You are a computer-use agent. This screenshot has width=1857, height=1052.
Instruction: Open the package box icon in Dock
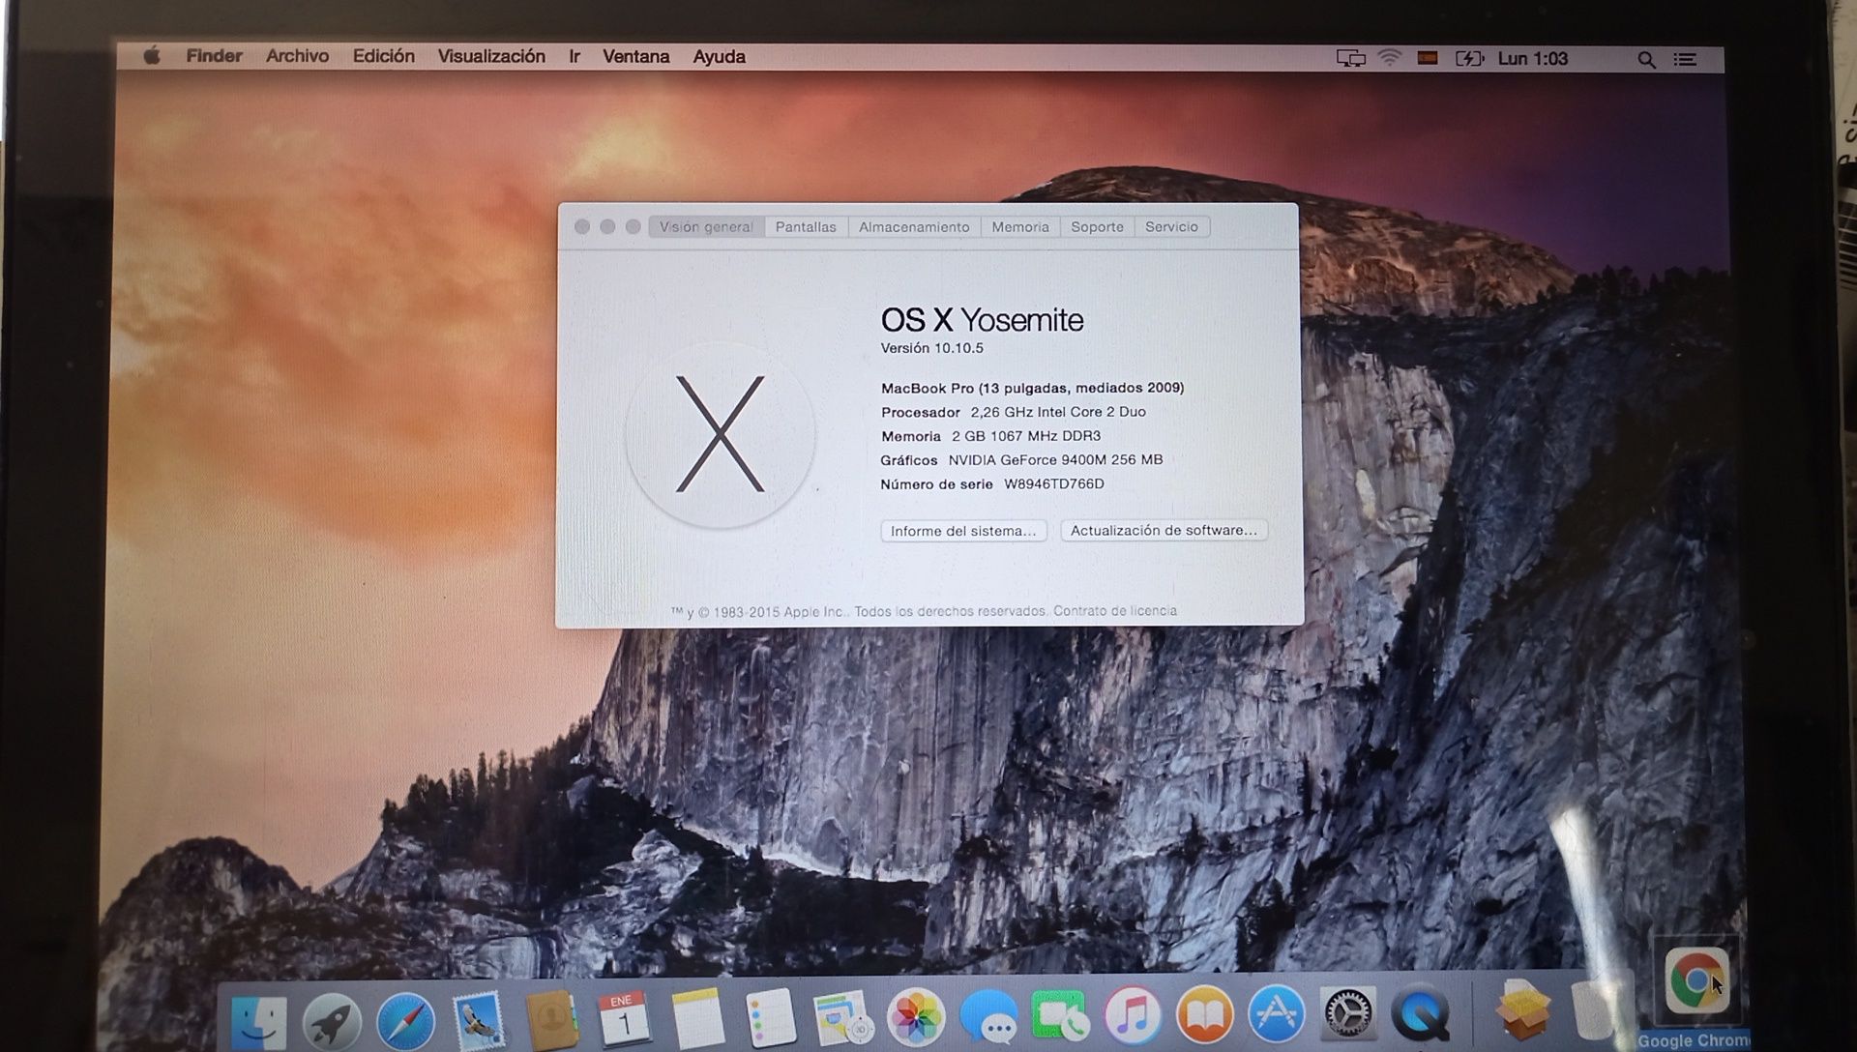coord(1522,1009)
